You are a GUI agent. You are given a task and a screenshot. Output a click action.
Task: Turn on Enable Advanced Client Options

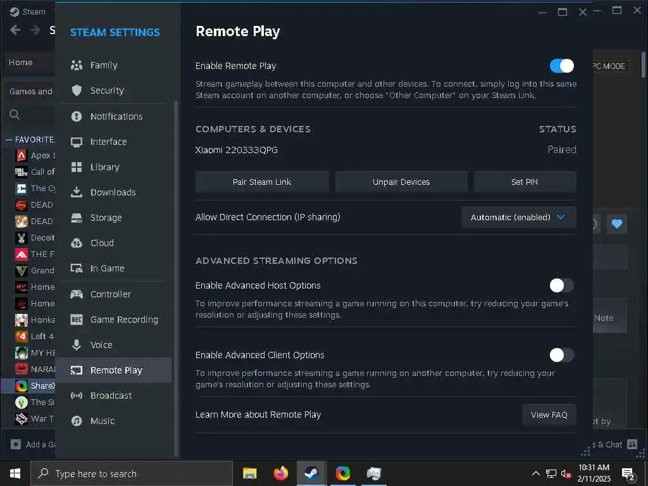(562, 354)
